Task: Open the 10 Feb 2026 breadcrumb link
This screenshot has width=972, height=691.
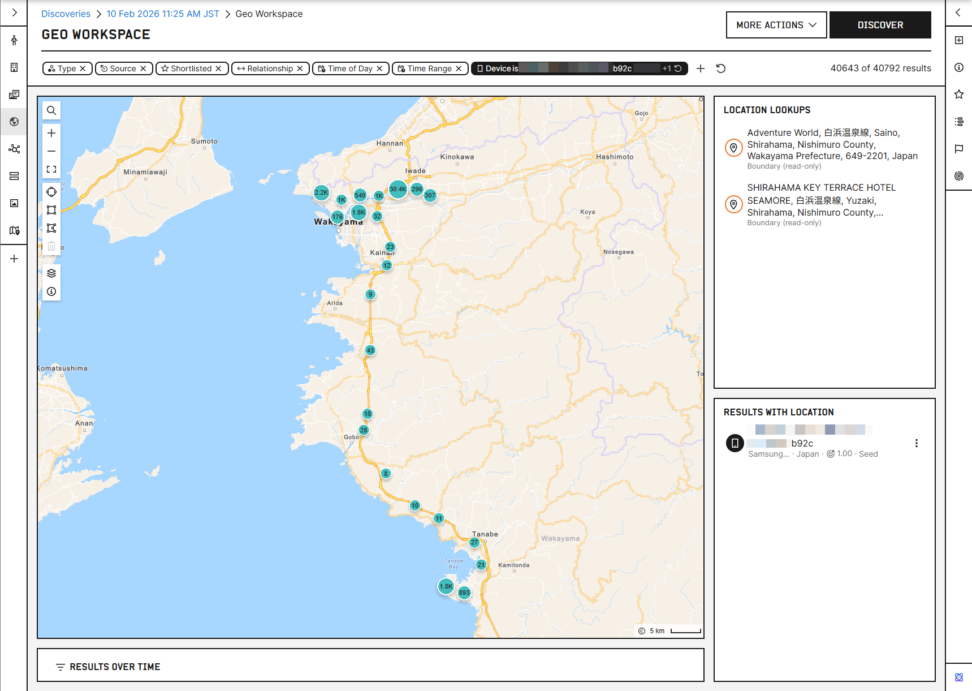Action: 163,14
